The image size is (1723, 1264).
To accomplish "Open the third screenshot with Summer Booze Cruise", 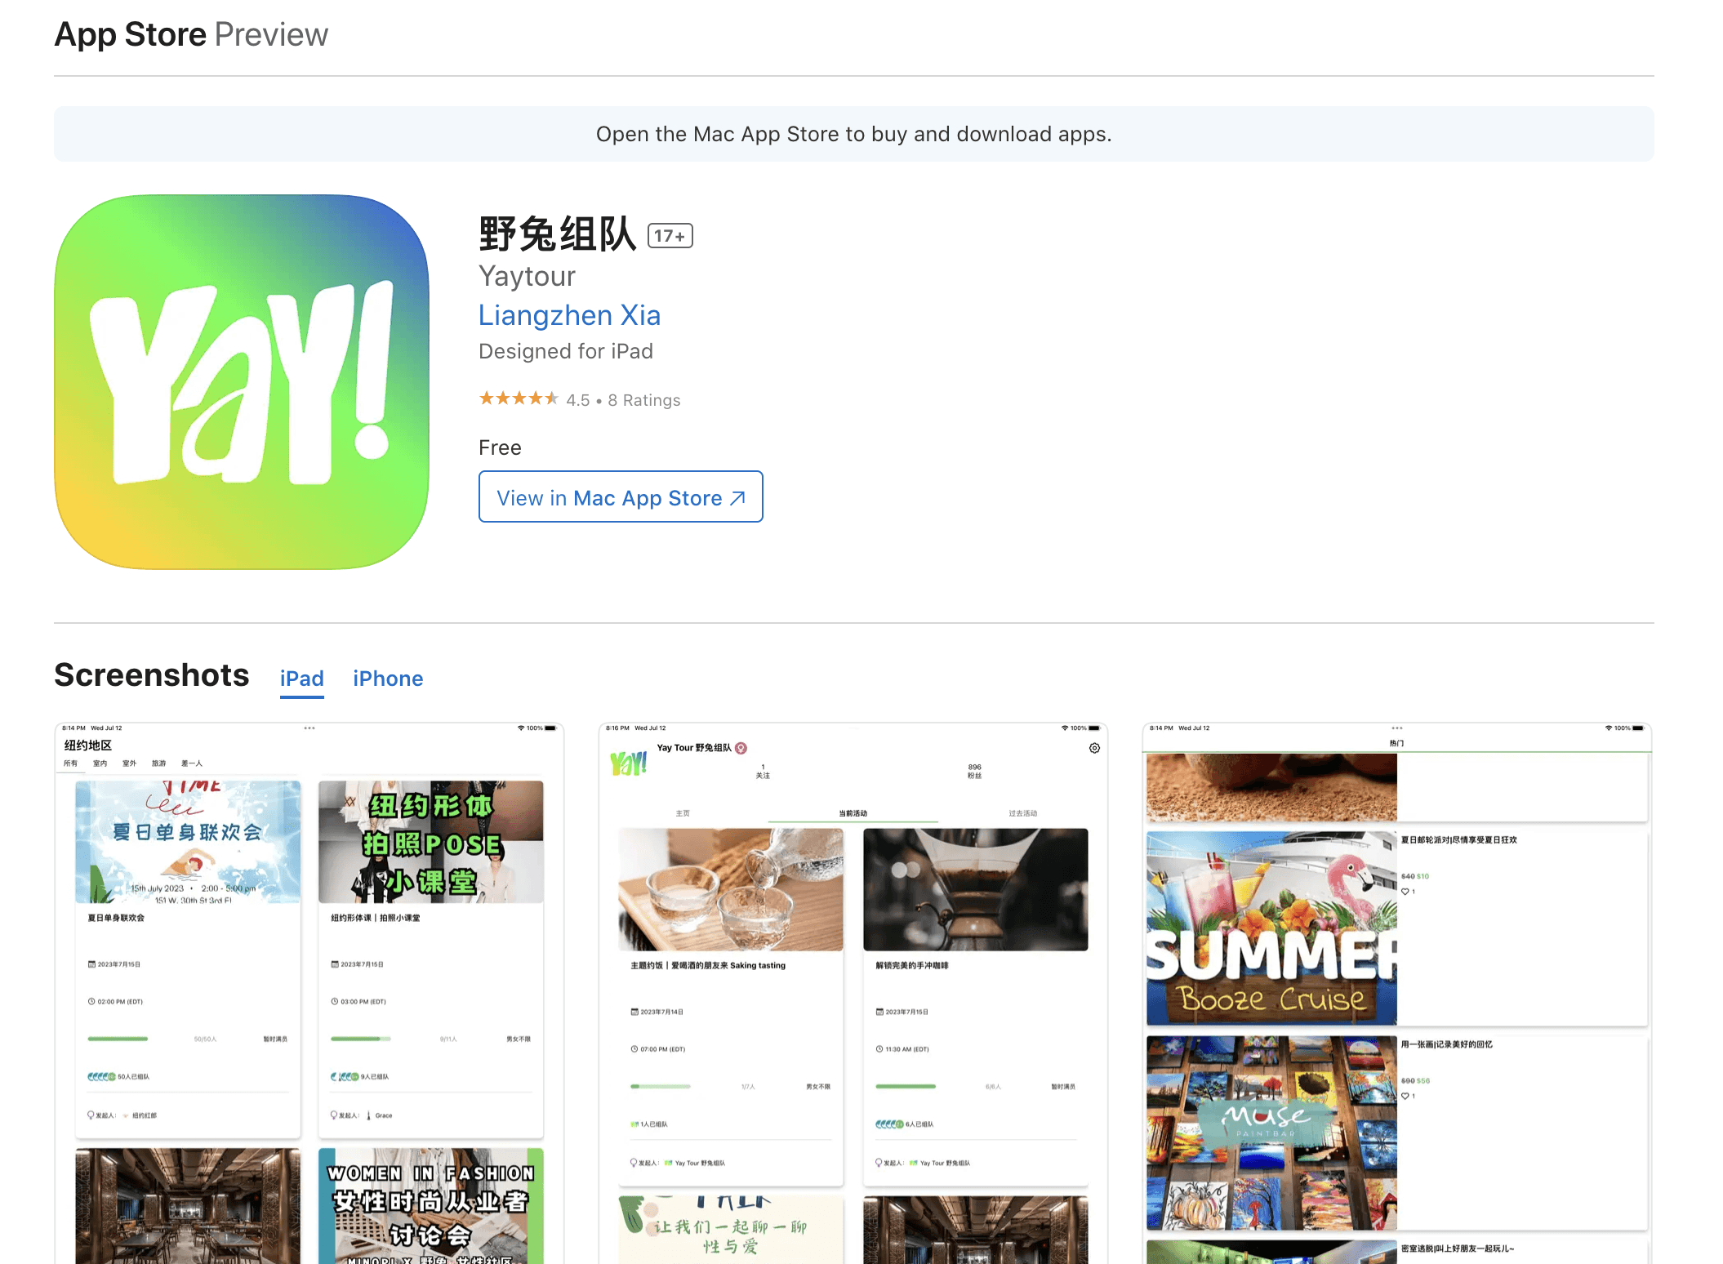I will [x=1396, y=992].
